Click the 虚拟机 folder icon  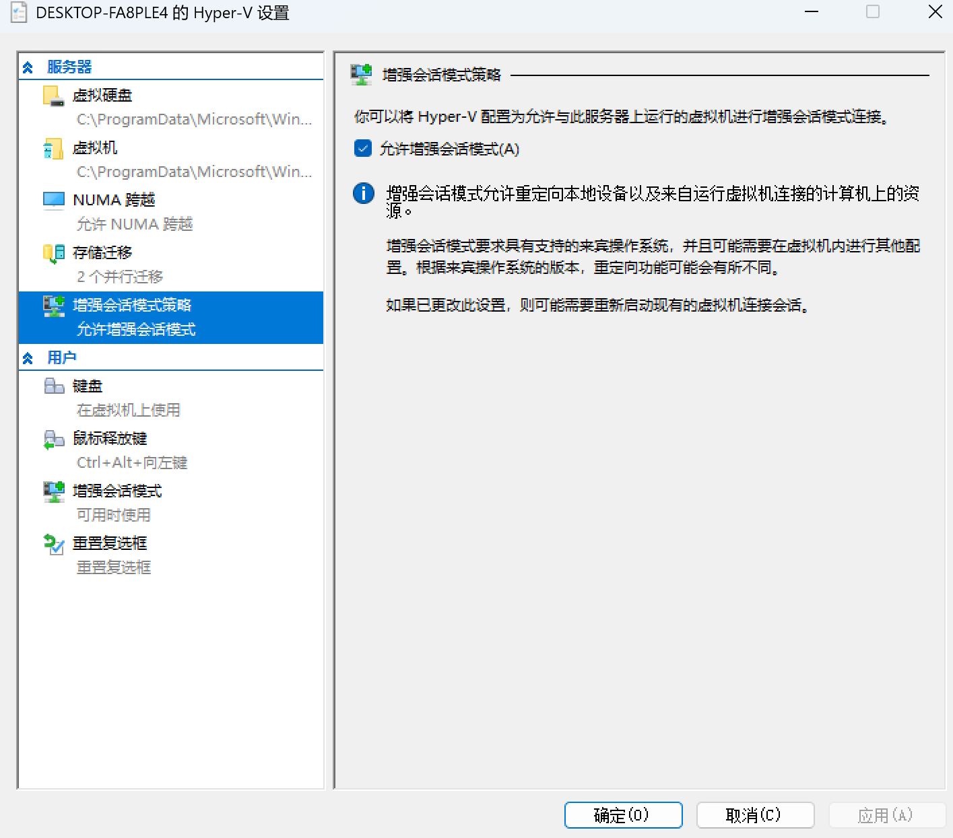pos(53,148)
